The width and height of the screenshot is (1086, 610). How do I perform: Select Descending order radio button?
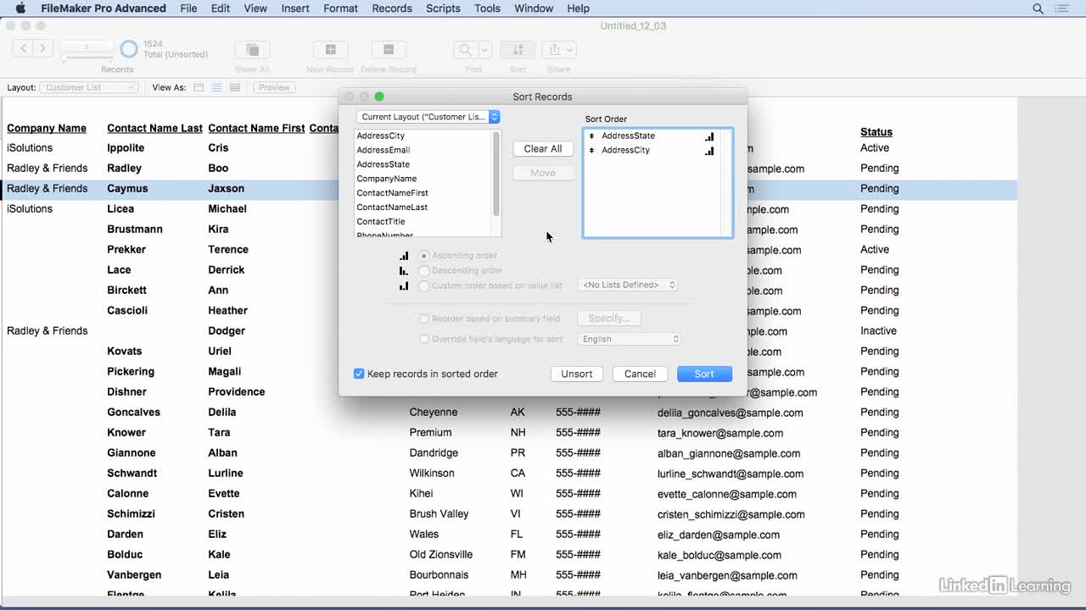point(424,270)
